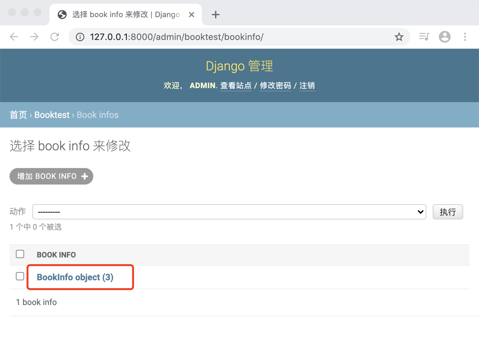This screenshot has width=479, height=364.
Task: Click the browser back arrow
Action: [x=14, y=37]
